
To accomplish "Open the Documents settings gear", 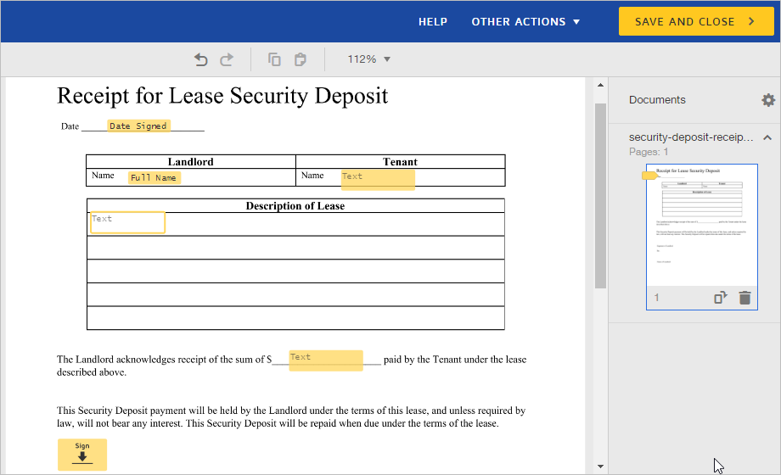I will point(768,100).
